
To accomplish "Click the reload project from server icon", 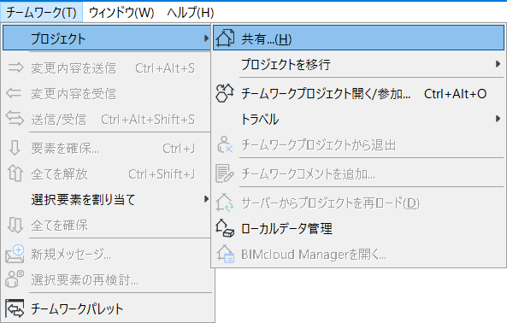I will tap(224, 203).
